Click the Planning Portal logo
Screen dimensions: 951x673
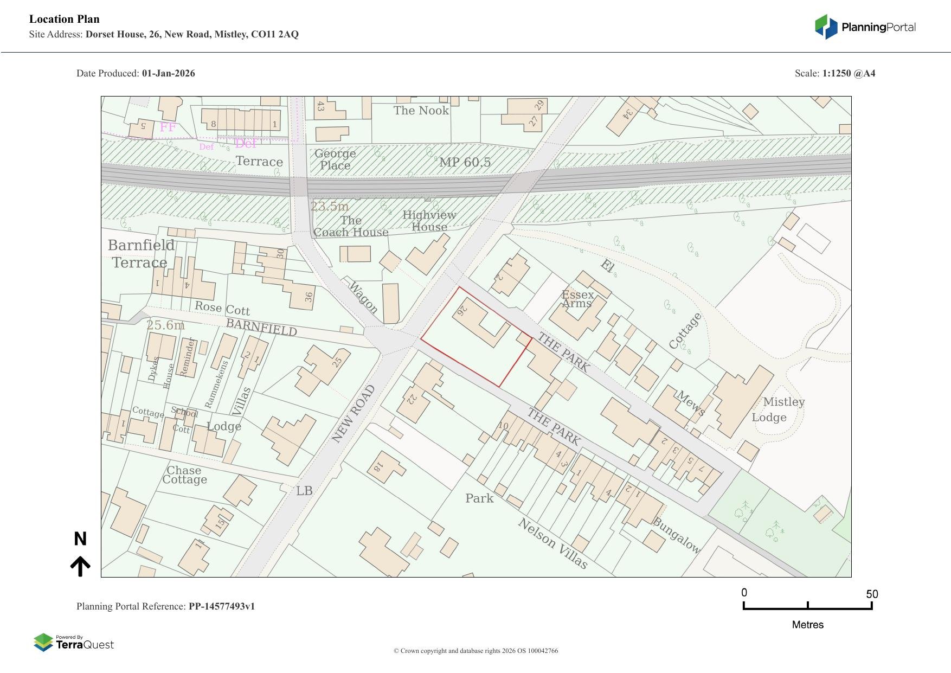tap(865, 27)
